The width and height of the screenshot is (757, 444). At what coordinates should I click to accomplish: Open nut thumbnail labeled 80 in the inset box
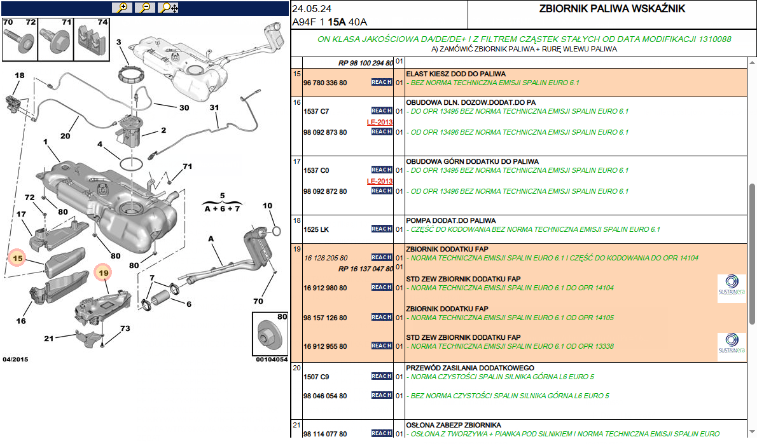[x=270, y=333]
